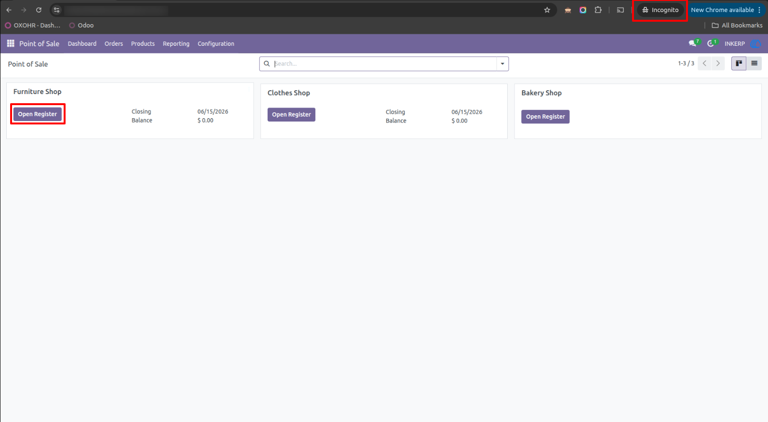
Task: Bookmark this page with the star
Action: 547,10
